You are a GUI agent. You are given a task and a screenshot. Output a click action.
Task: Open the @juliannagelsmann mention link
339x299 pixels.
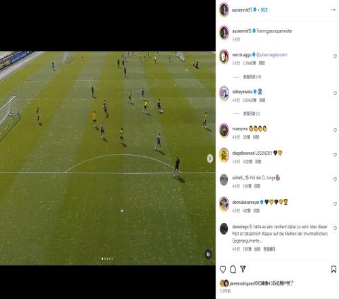[x=272, y=54]
